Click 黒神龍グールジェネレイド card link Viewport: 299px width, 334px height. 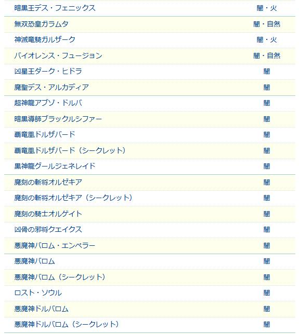pyautogui.click(x=55, y=166)
